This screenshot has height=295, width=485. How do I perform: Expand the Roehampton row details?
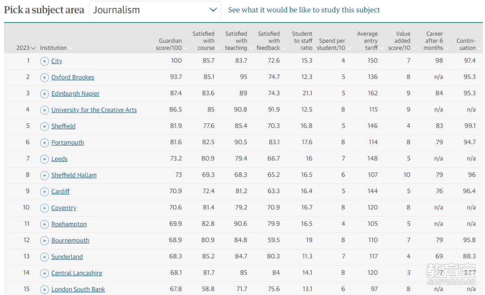tap(44, 224)
